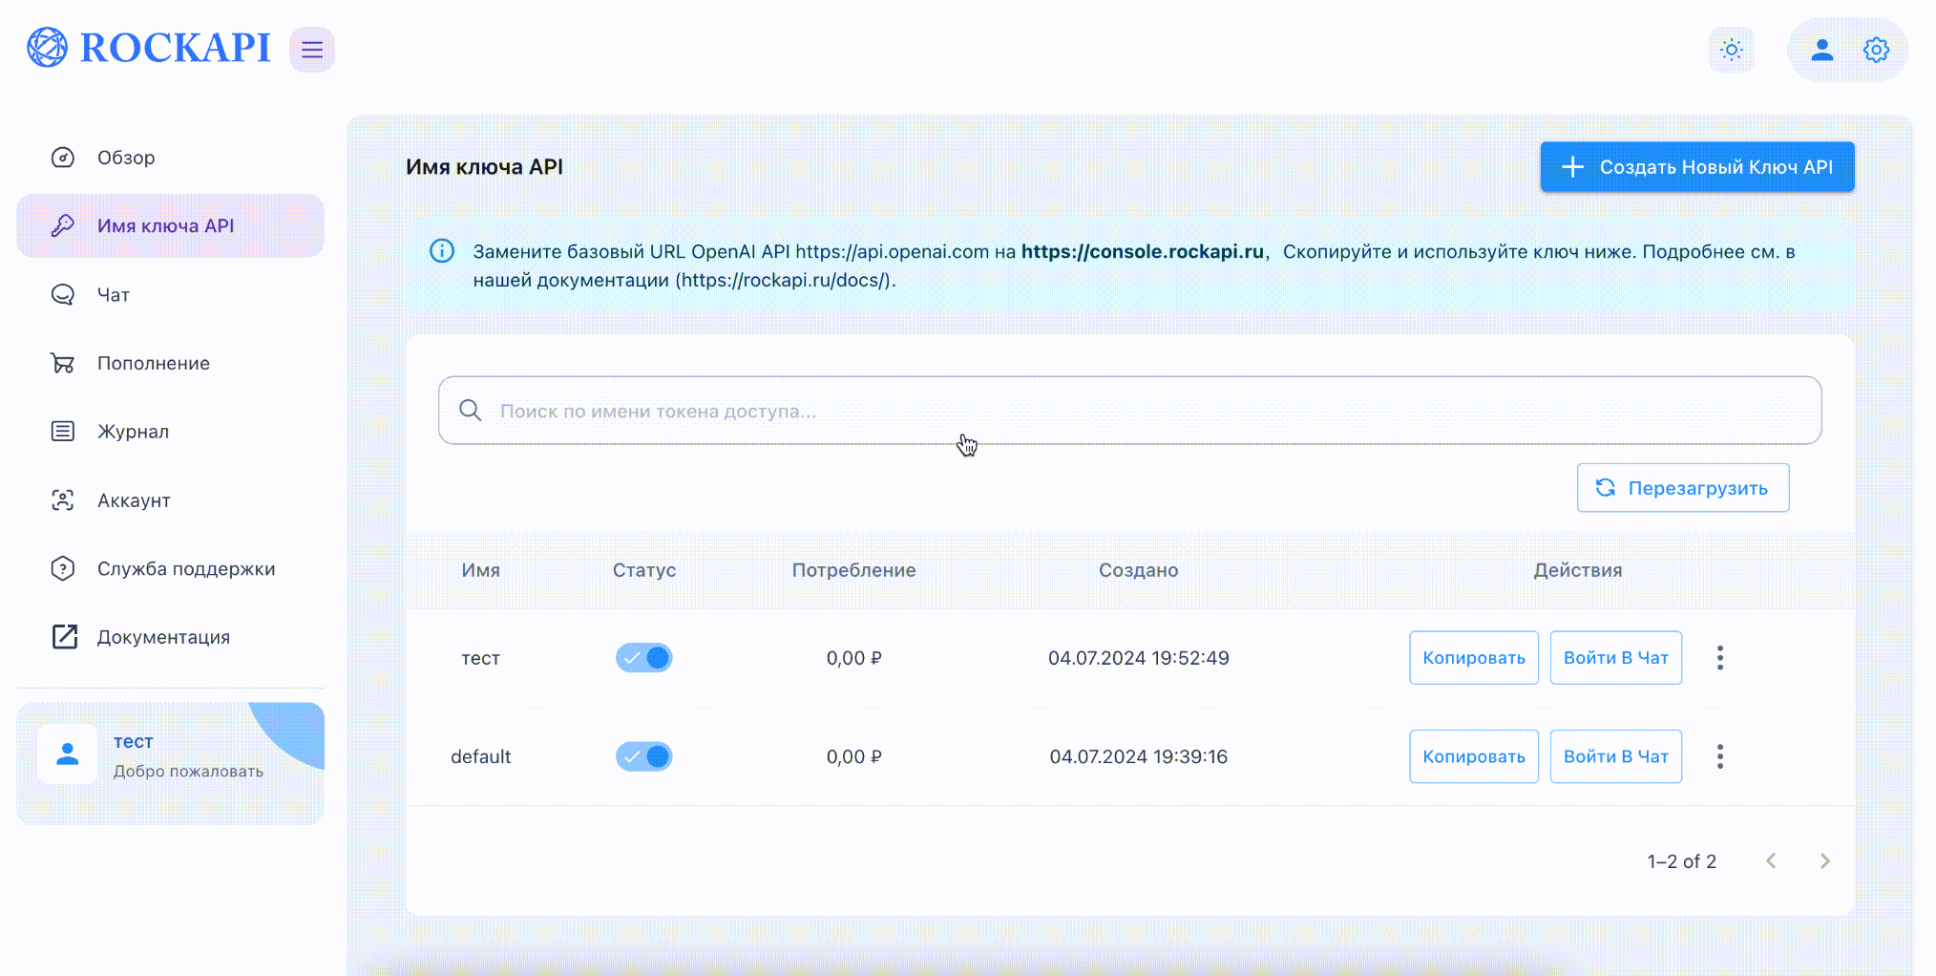Open Журнал in the sidebar

click(170, 432)
